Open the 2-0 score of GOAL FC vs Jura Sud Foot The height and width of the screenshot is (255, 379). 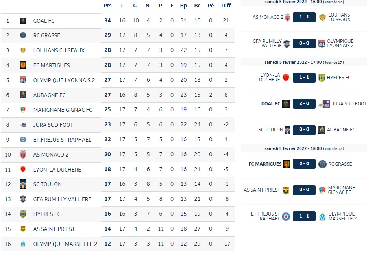[304, 103]
